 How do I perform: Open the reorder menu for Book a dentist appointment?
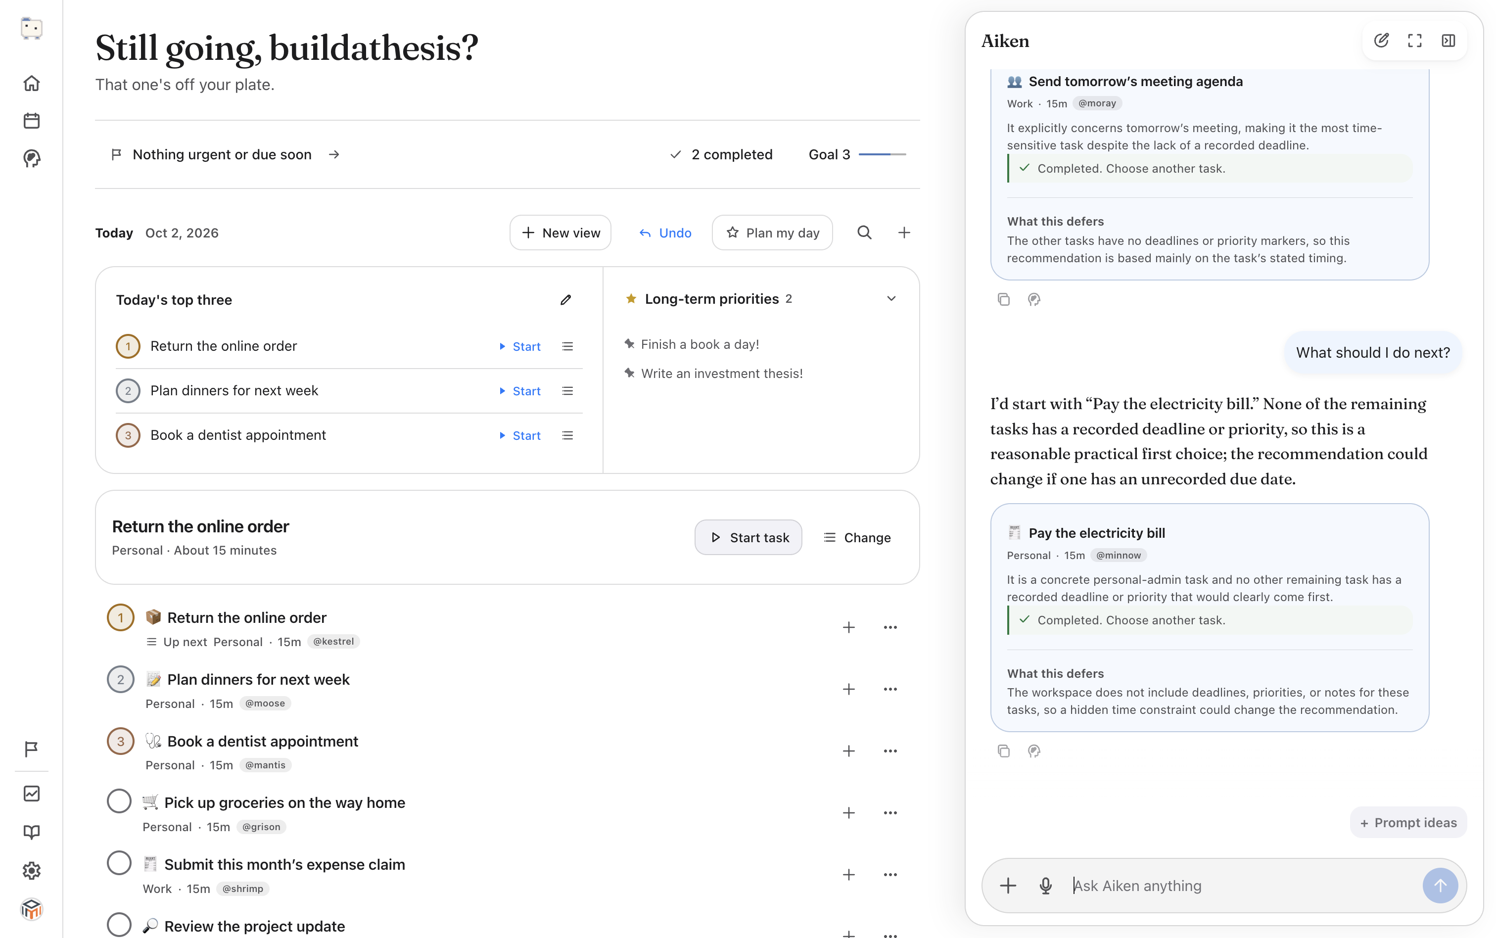(x=567, y=435)
